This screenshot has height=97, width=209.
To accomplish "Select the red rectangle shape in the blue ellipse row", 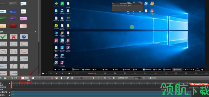I will [x=24, y=44].
